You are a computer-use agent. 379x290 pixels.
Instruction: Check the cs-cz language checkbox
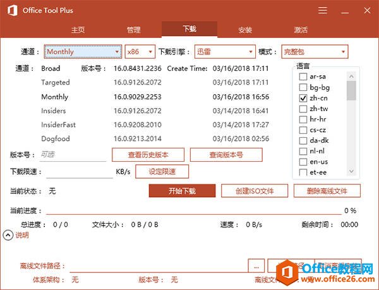303,130
